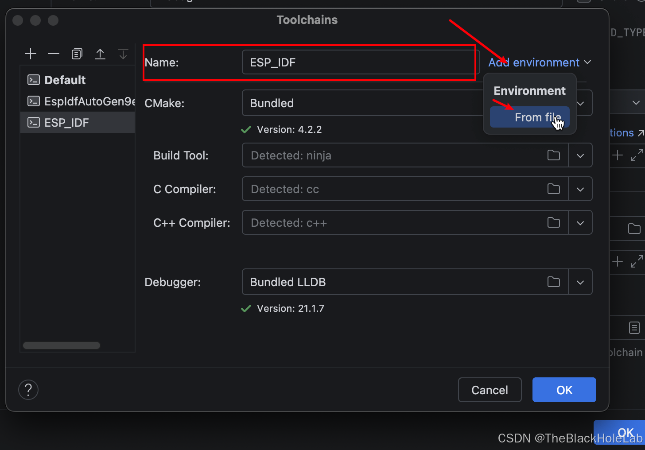Add a new toolchain with plus icon
This screenshot has width=645, height=450.
click(31, 54)
